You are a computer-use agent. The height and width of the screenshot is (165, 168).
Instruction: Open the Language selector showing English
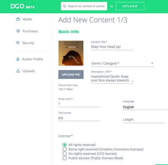pyautogui.click(x=145, y=107)
